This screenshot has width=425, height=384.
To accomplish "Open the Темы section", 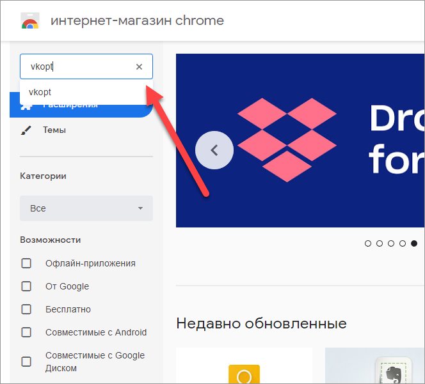I will [x=54, y=130].
